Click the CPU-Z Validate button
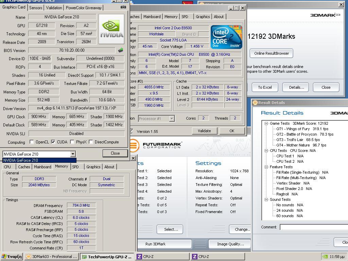 [x=204, y=131]
